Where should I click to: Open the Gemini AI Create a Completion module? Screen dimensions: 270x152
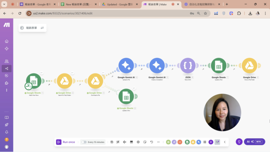click(x=157, y=65)
